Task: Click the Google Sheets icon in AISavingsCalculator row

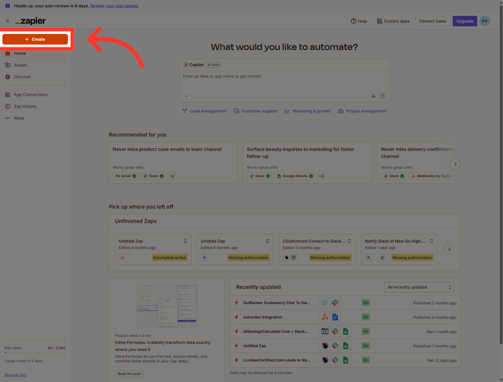Action: pos(346,331)
